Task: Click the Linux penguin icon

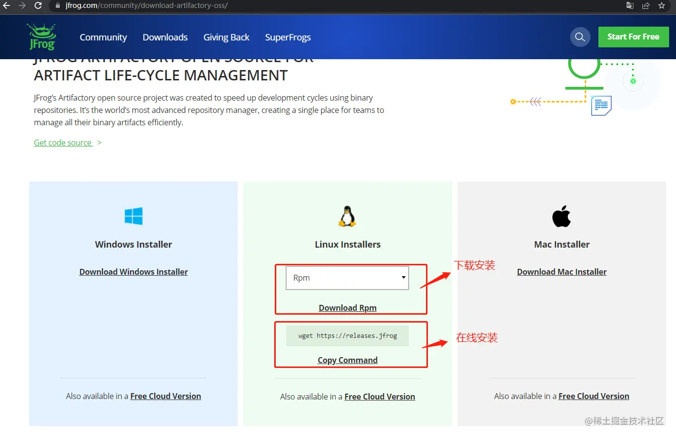Action: (347, 216)
